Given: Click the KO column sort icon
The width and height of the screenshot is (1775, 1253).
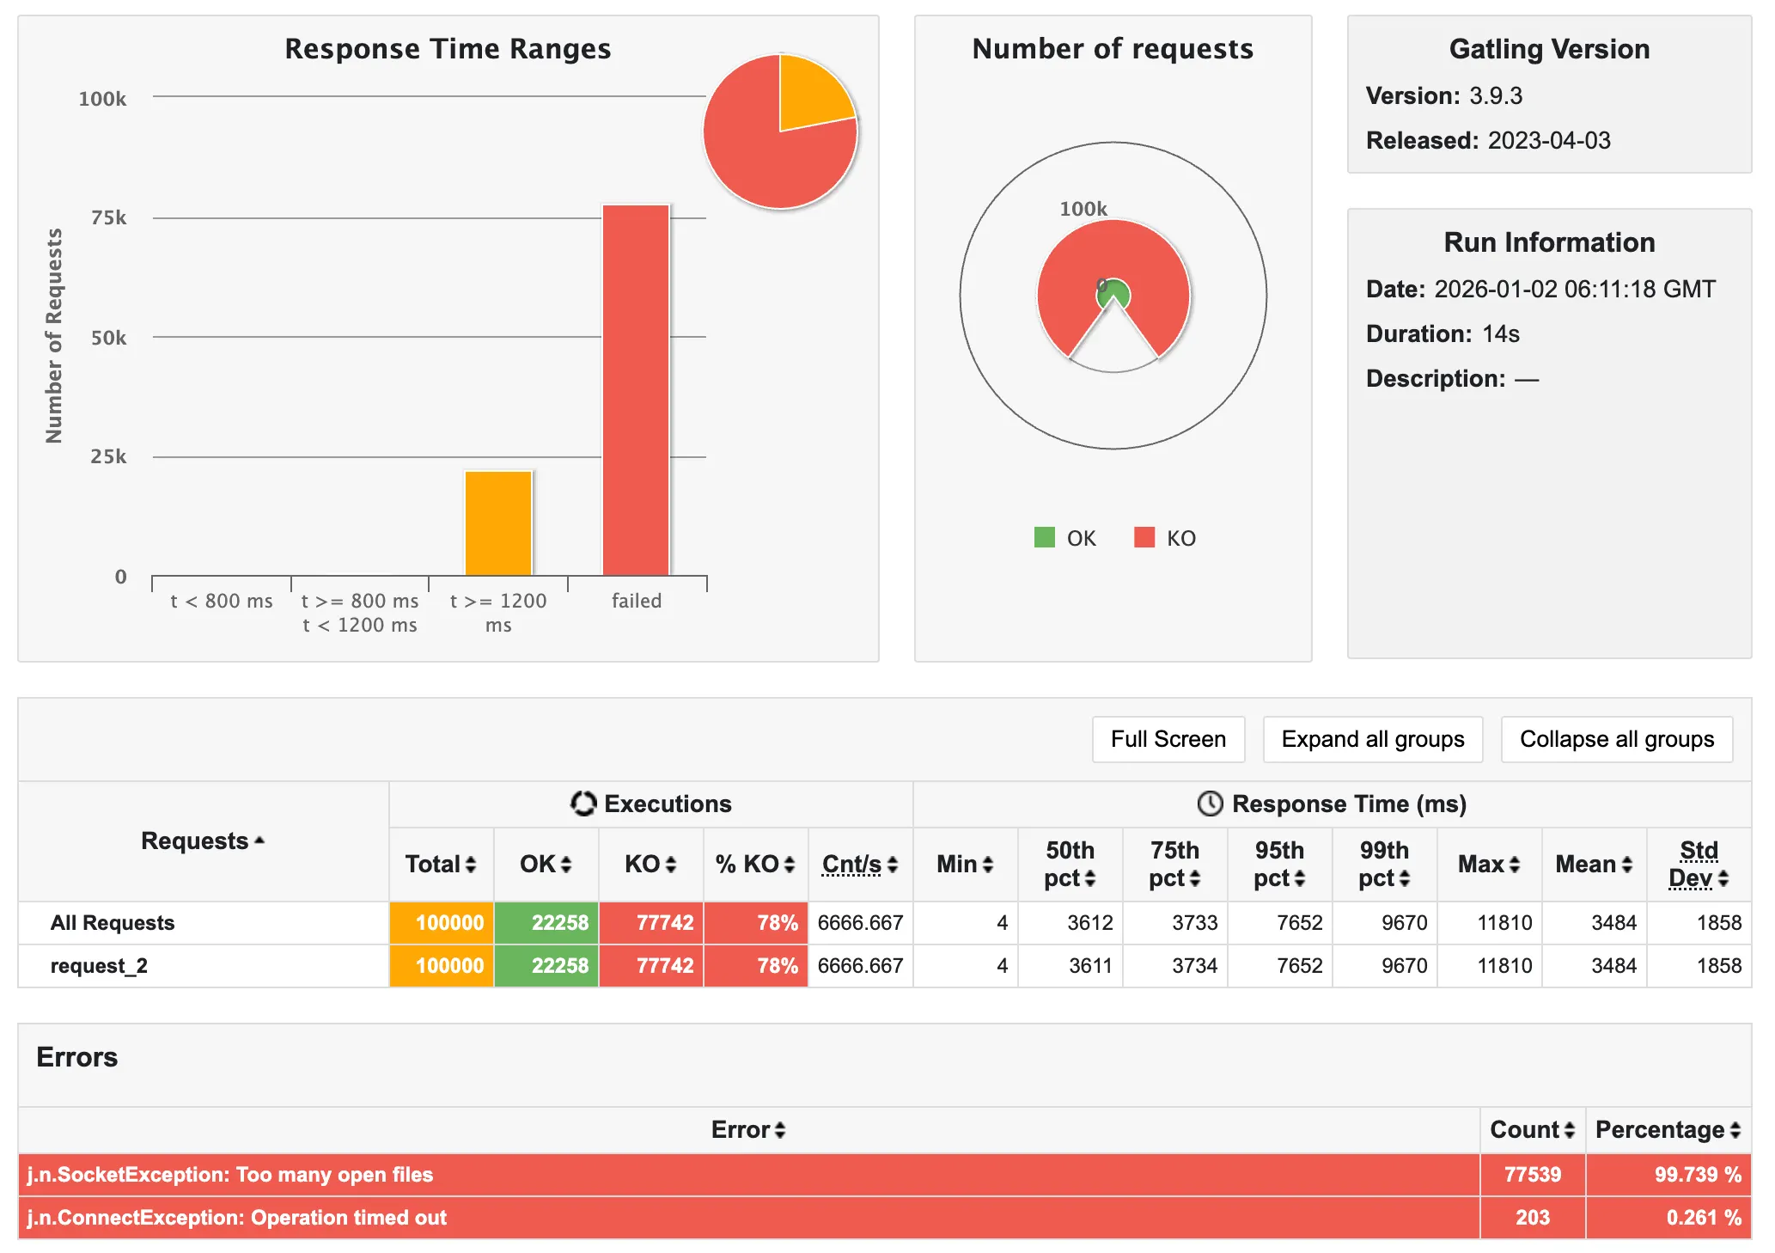Looking at the screenshot, I should (671, 865).
